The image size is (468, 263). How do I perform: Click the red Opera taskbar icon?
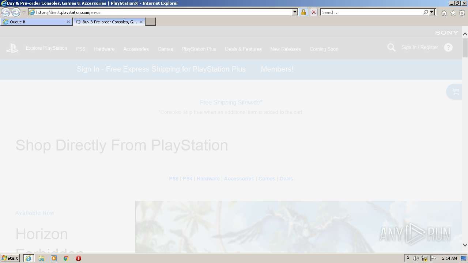(78, 258)
